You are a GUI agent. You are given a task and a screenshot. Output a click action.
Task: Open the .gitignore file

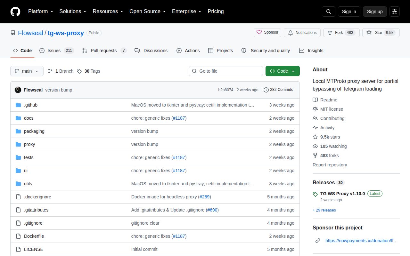pyautogui.click(x=33, y=223)
